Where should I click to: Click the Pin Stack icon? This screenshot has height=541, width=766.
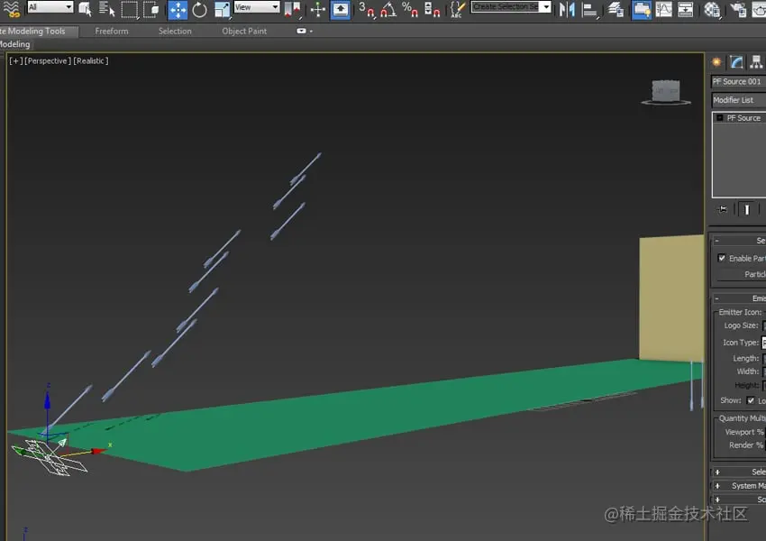(723, 210)
